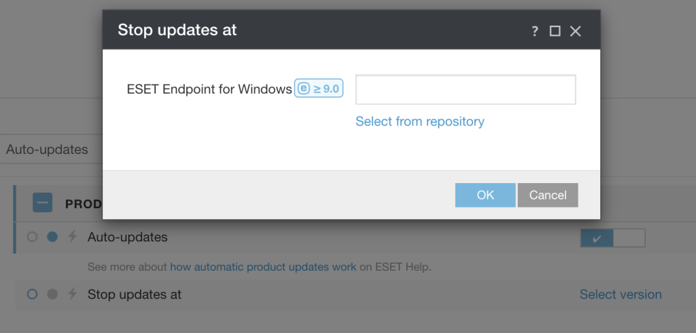Click the Stop updates at setting label
Screen dimensions: 696x333
(x=135, y=294)
